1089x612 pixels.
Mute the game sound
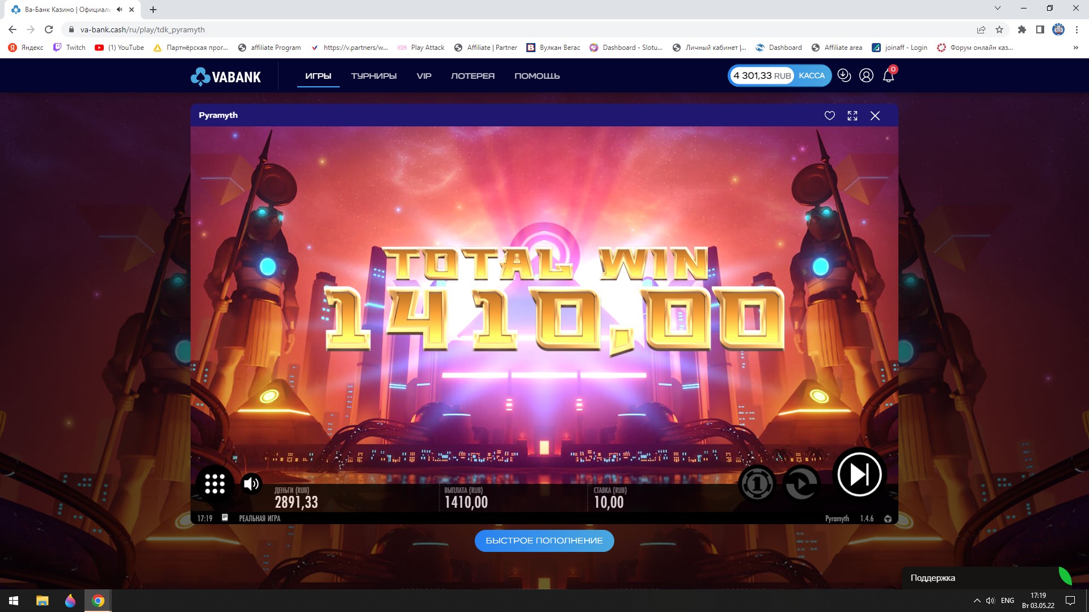point(251,483)
